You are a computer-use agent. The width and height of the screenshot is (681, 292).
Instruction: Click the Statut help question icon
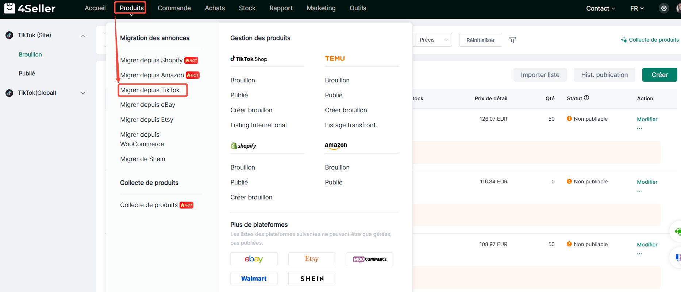(x=586, y=98)
